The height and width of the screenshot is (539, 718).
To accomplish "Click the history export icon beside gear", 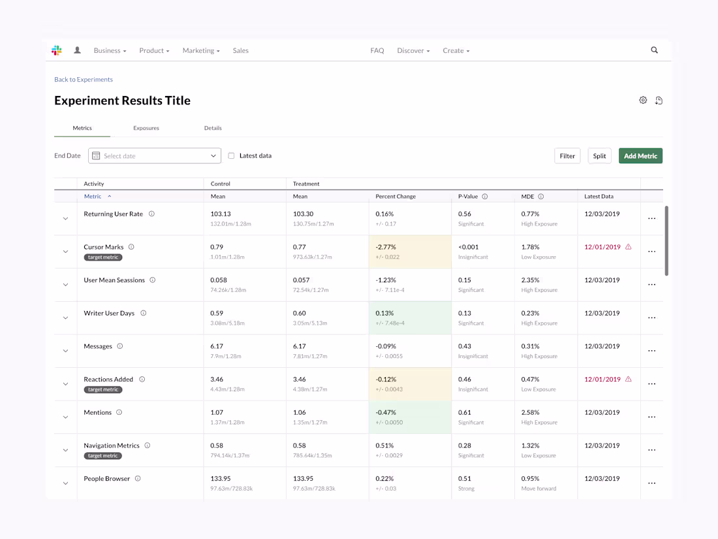I will 659,101.
